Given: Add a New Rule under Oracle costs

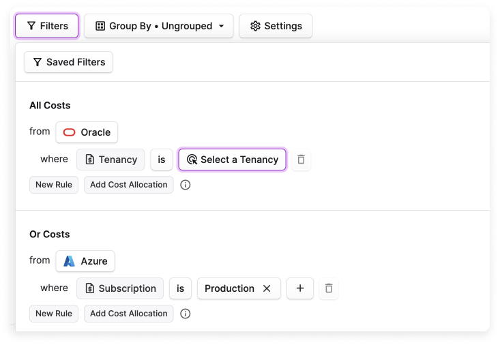Looking at the screenshot, I should click(x=54, y=185).
